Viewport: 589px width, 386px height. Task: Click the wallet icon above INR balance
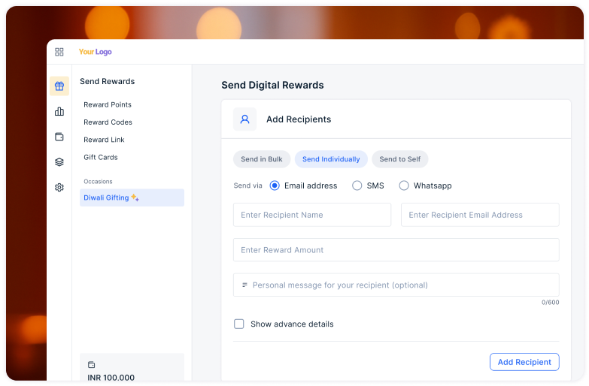(91, 365)
